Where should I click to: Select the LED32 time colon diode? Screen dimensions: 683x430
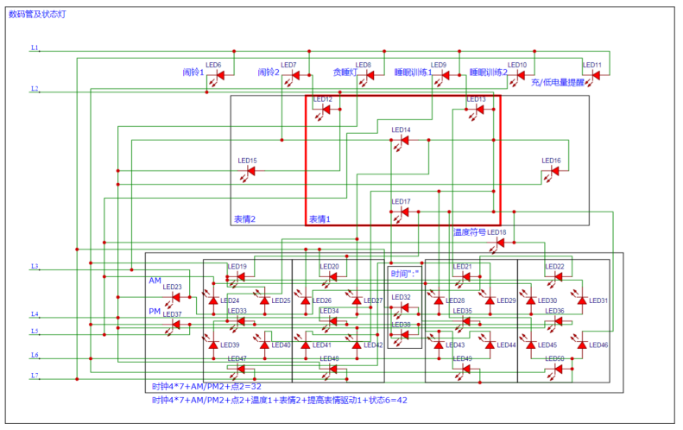tap(402, 309)
